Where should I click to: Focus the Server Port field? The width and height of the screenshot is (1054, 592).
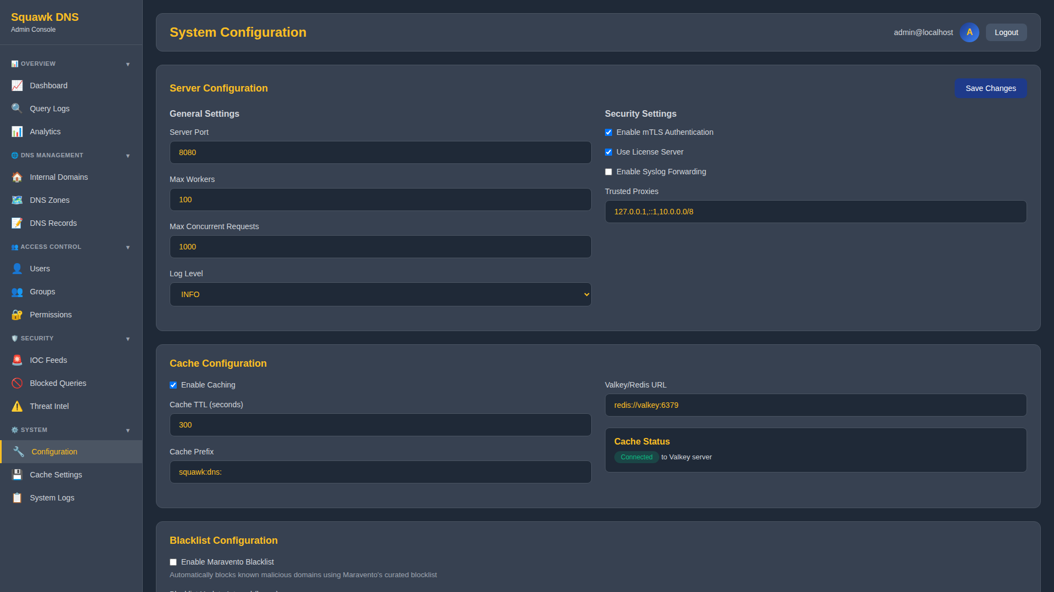380,152
